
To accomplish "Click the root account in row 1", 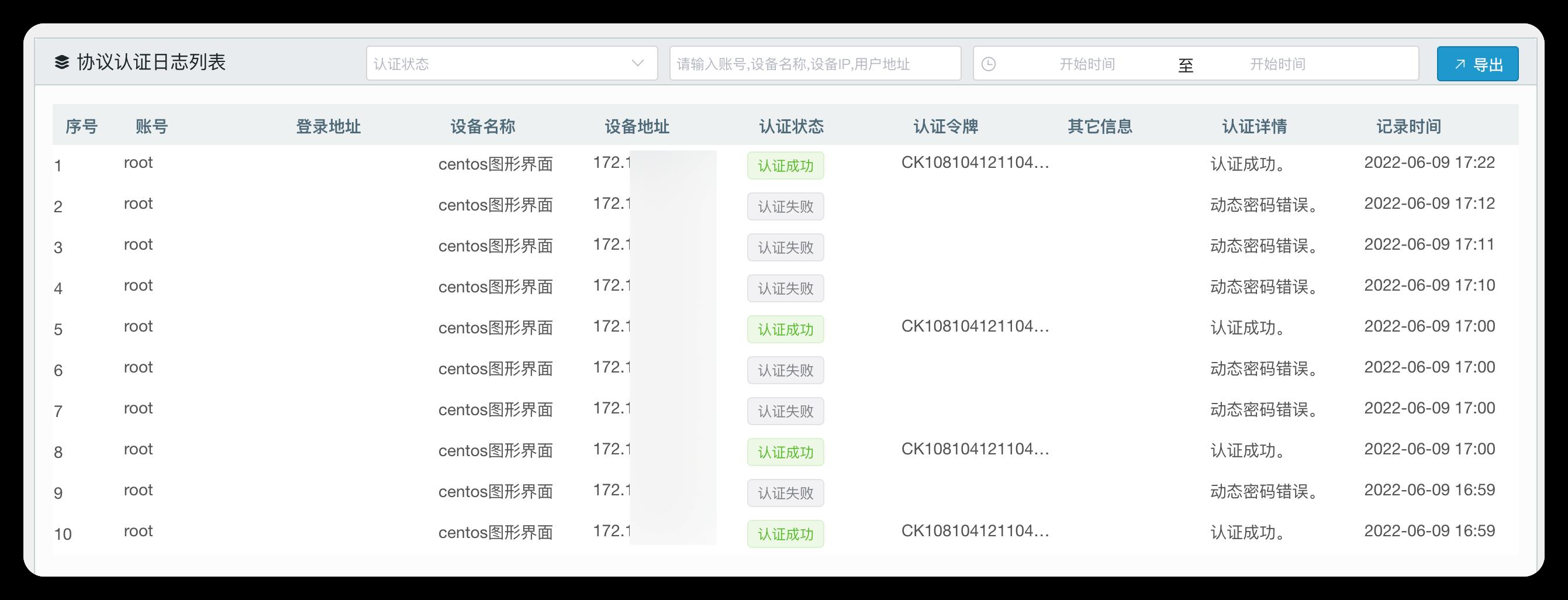I will pos(138,163).
